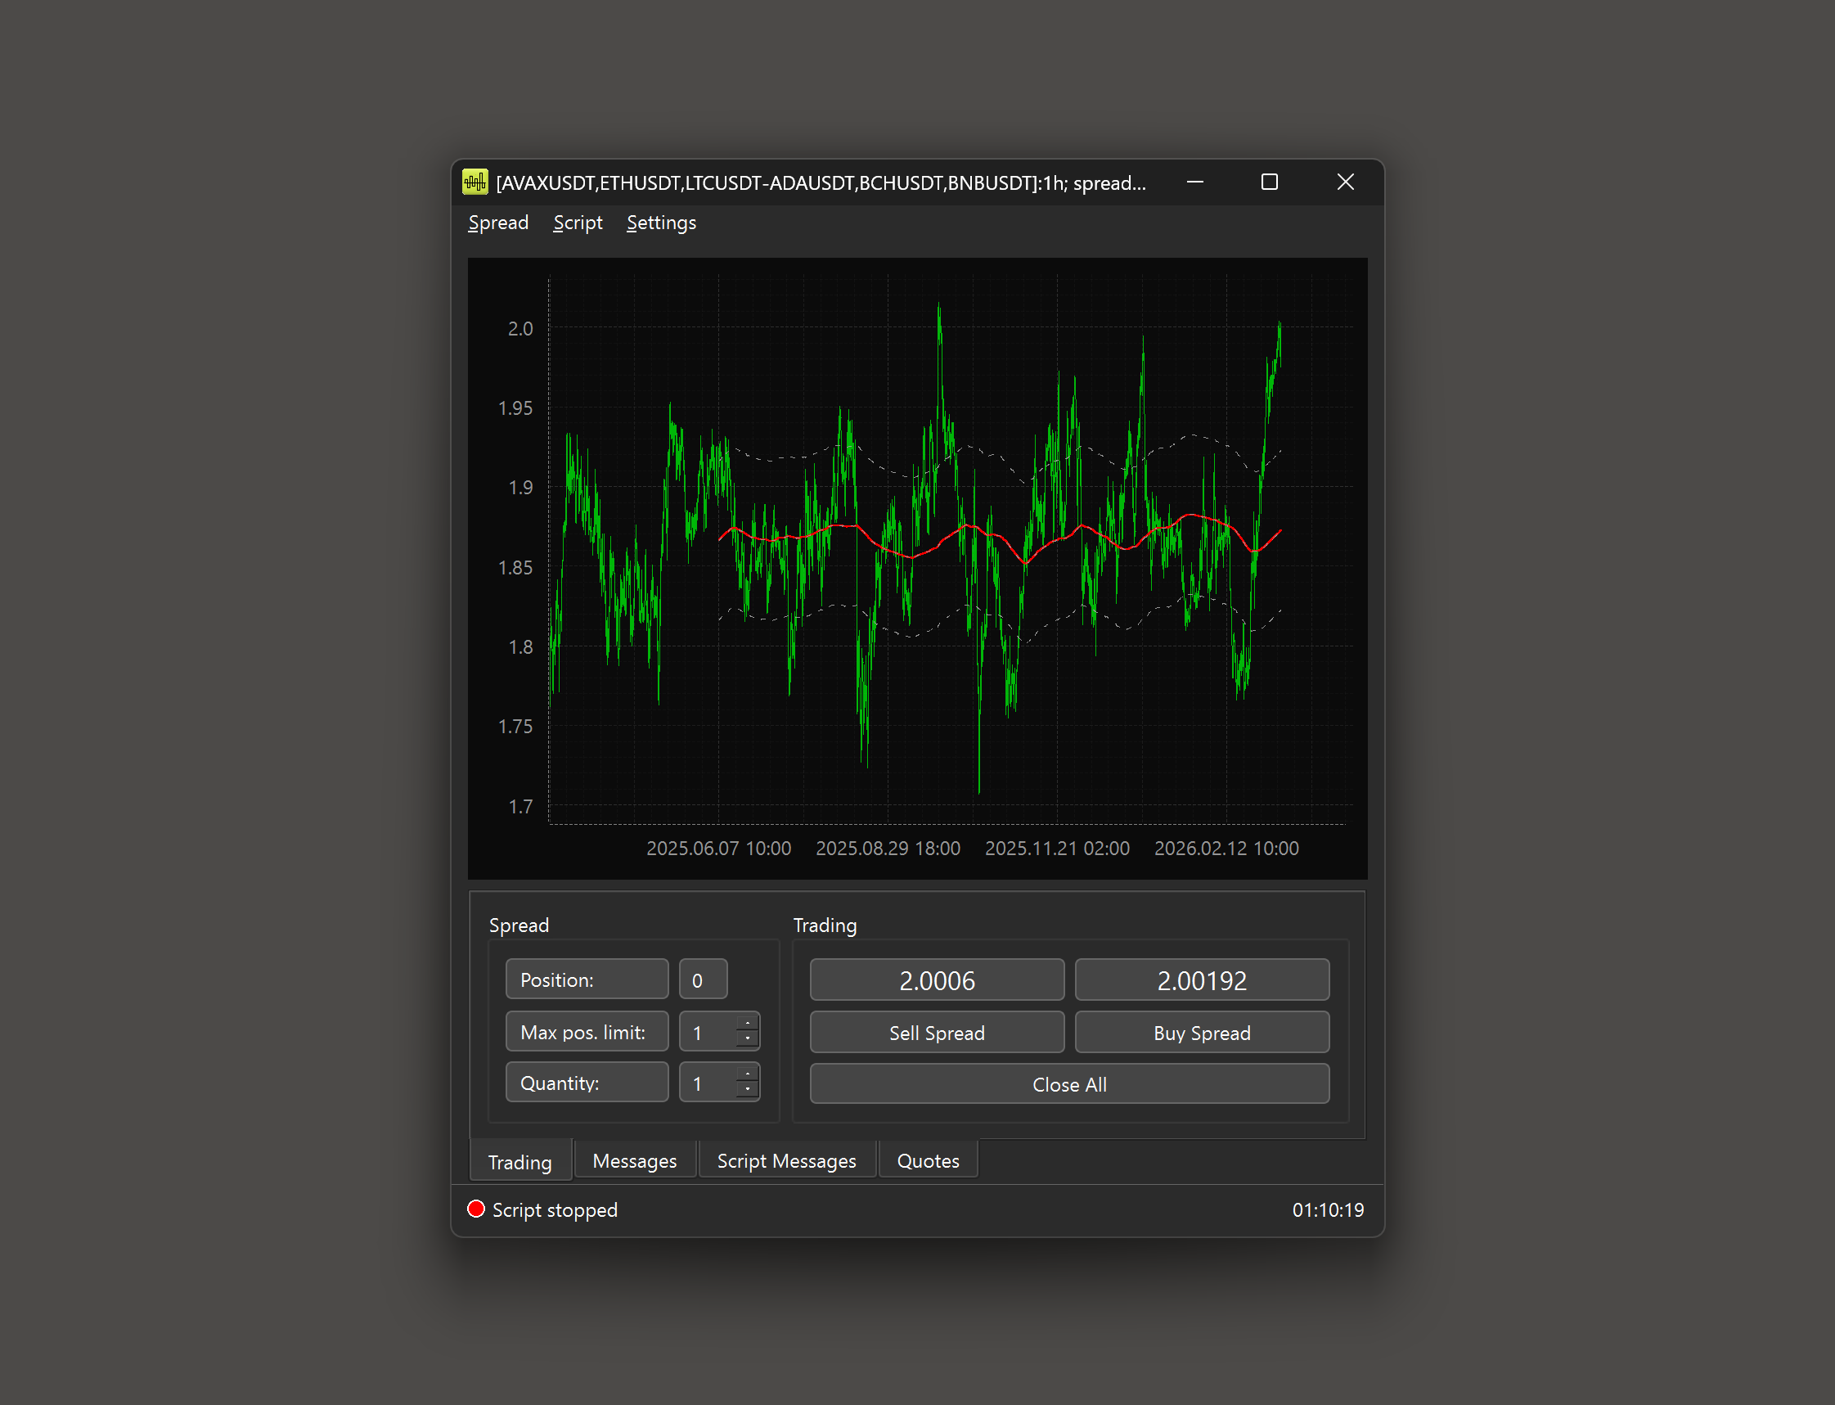Click the app icon in title bar
Viewport: 1835px width, 1405px height.
point(474,182)
